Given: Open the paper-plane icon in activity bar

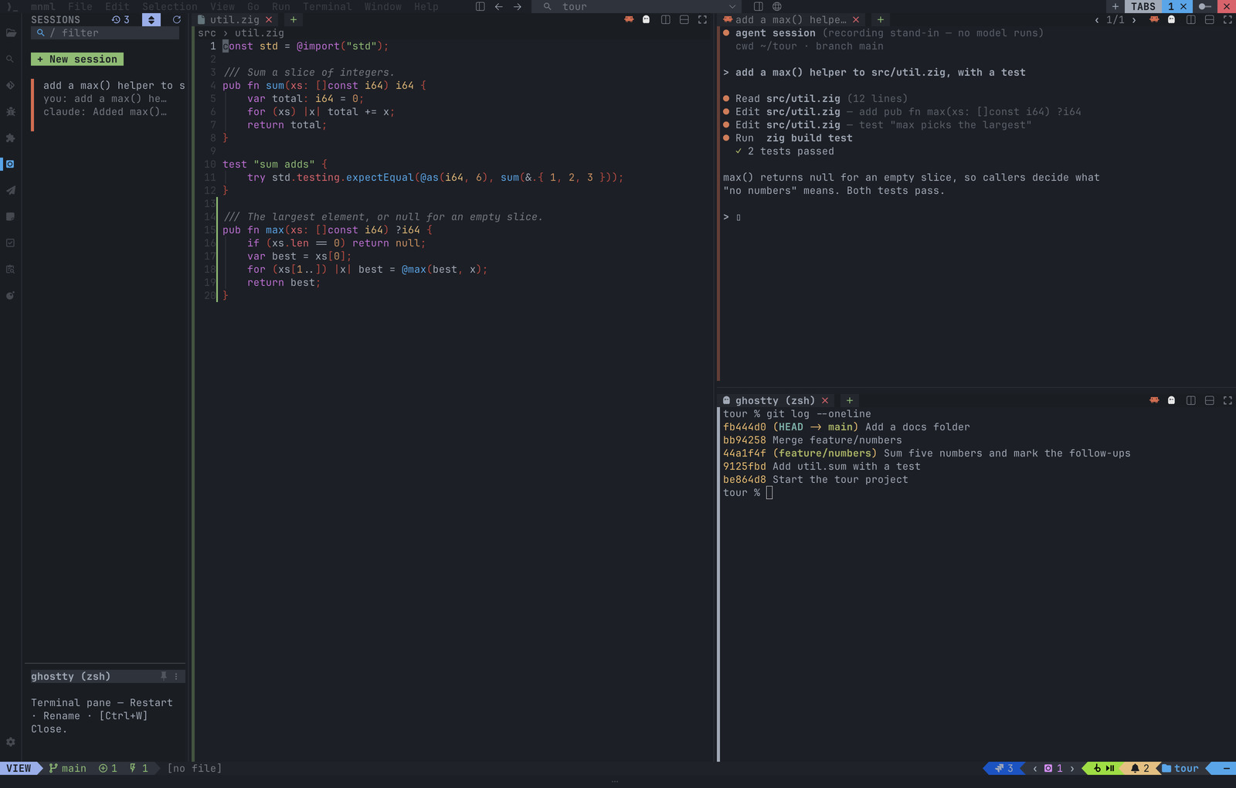Looking at the screenshot, I should pyautogui.click(x=11, y=191).
